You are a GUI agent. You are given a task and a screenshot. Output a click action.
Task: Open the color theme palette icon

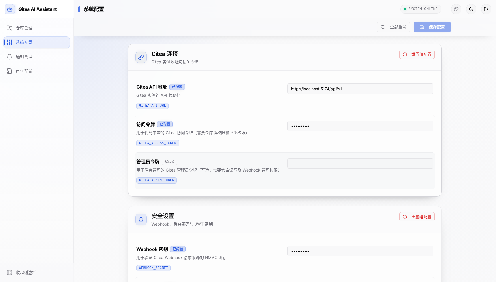click(x=456, y=9)
